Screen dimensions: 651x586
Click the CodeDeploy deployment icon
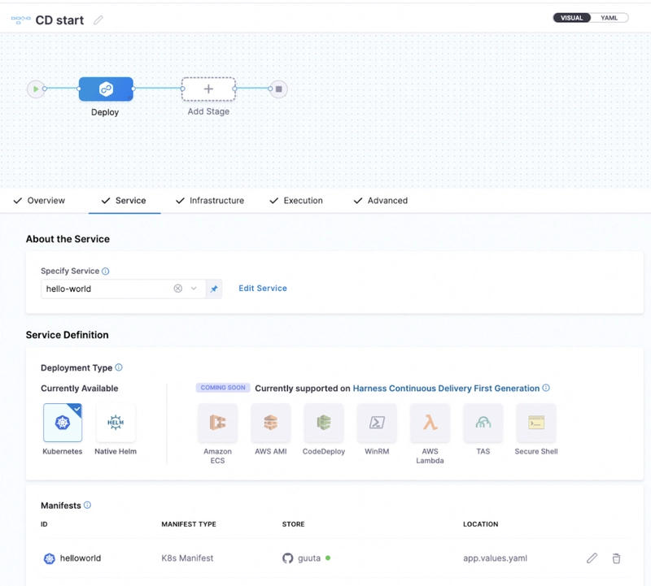[x=324, y=423]
